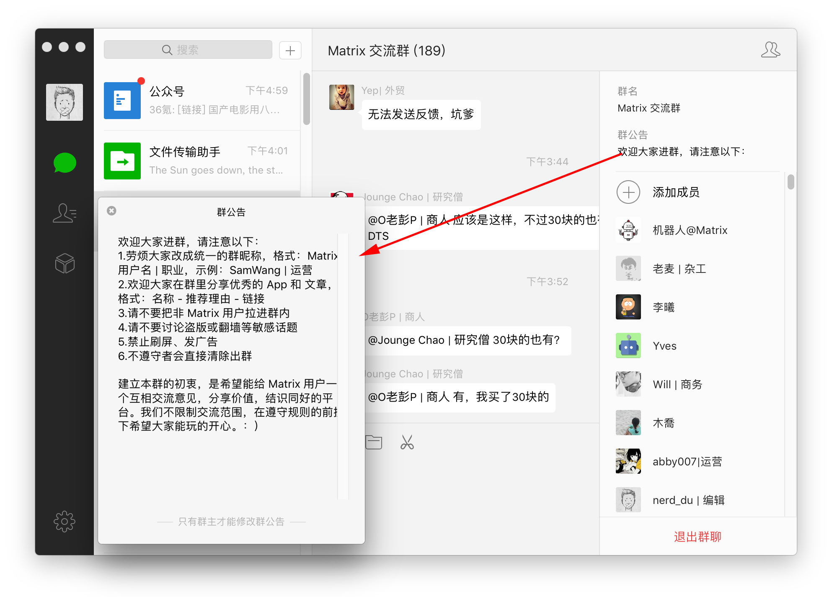Image resolution: width=832 pixels, height=597 pixels.
Task: Open the Contacts tab in sidebar
Action: coord(65,213)
